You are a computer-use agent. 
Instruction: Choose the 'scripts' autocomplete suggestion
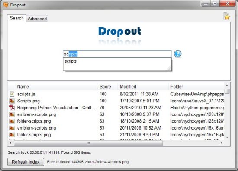point(71,61)
